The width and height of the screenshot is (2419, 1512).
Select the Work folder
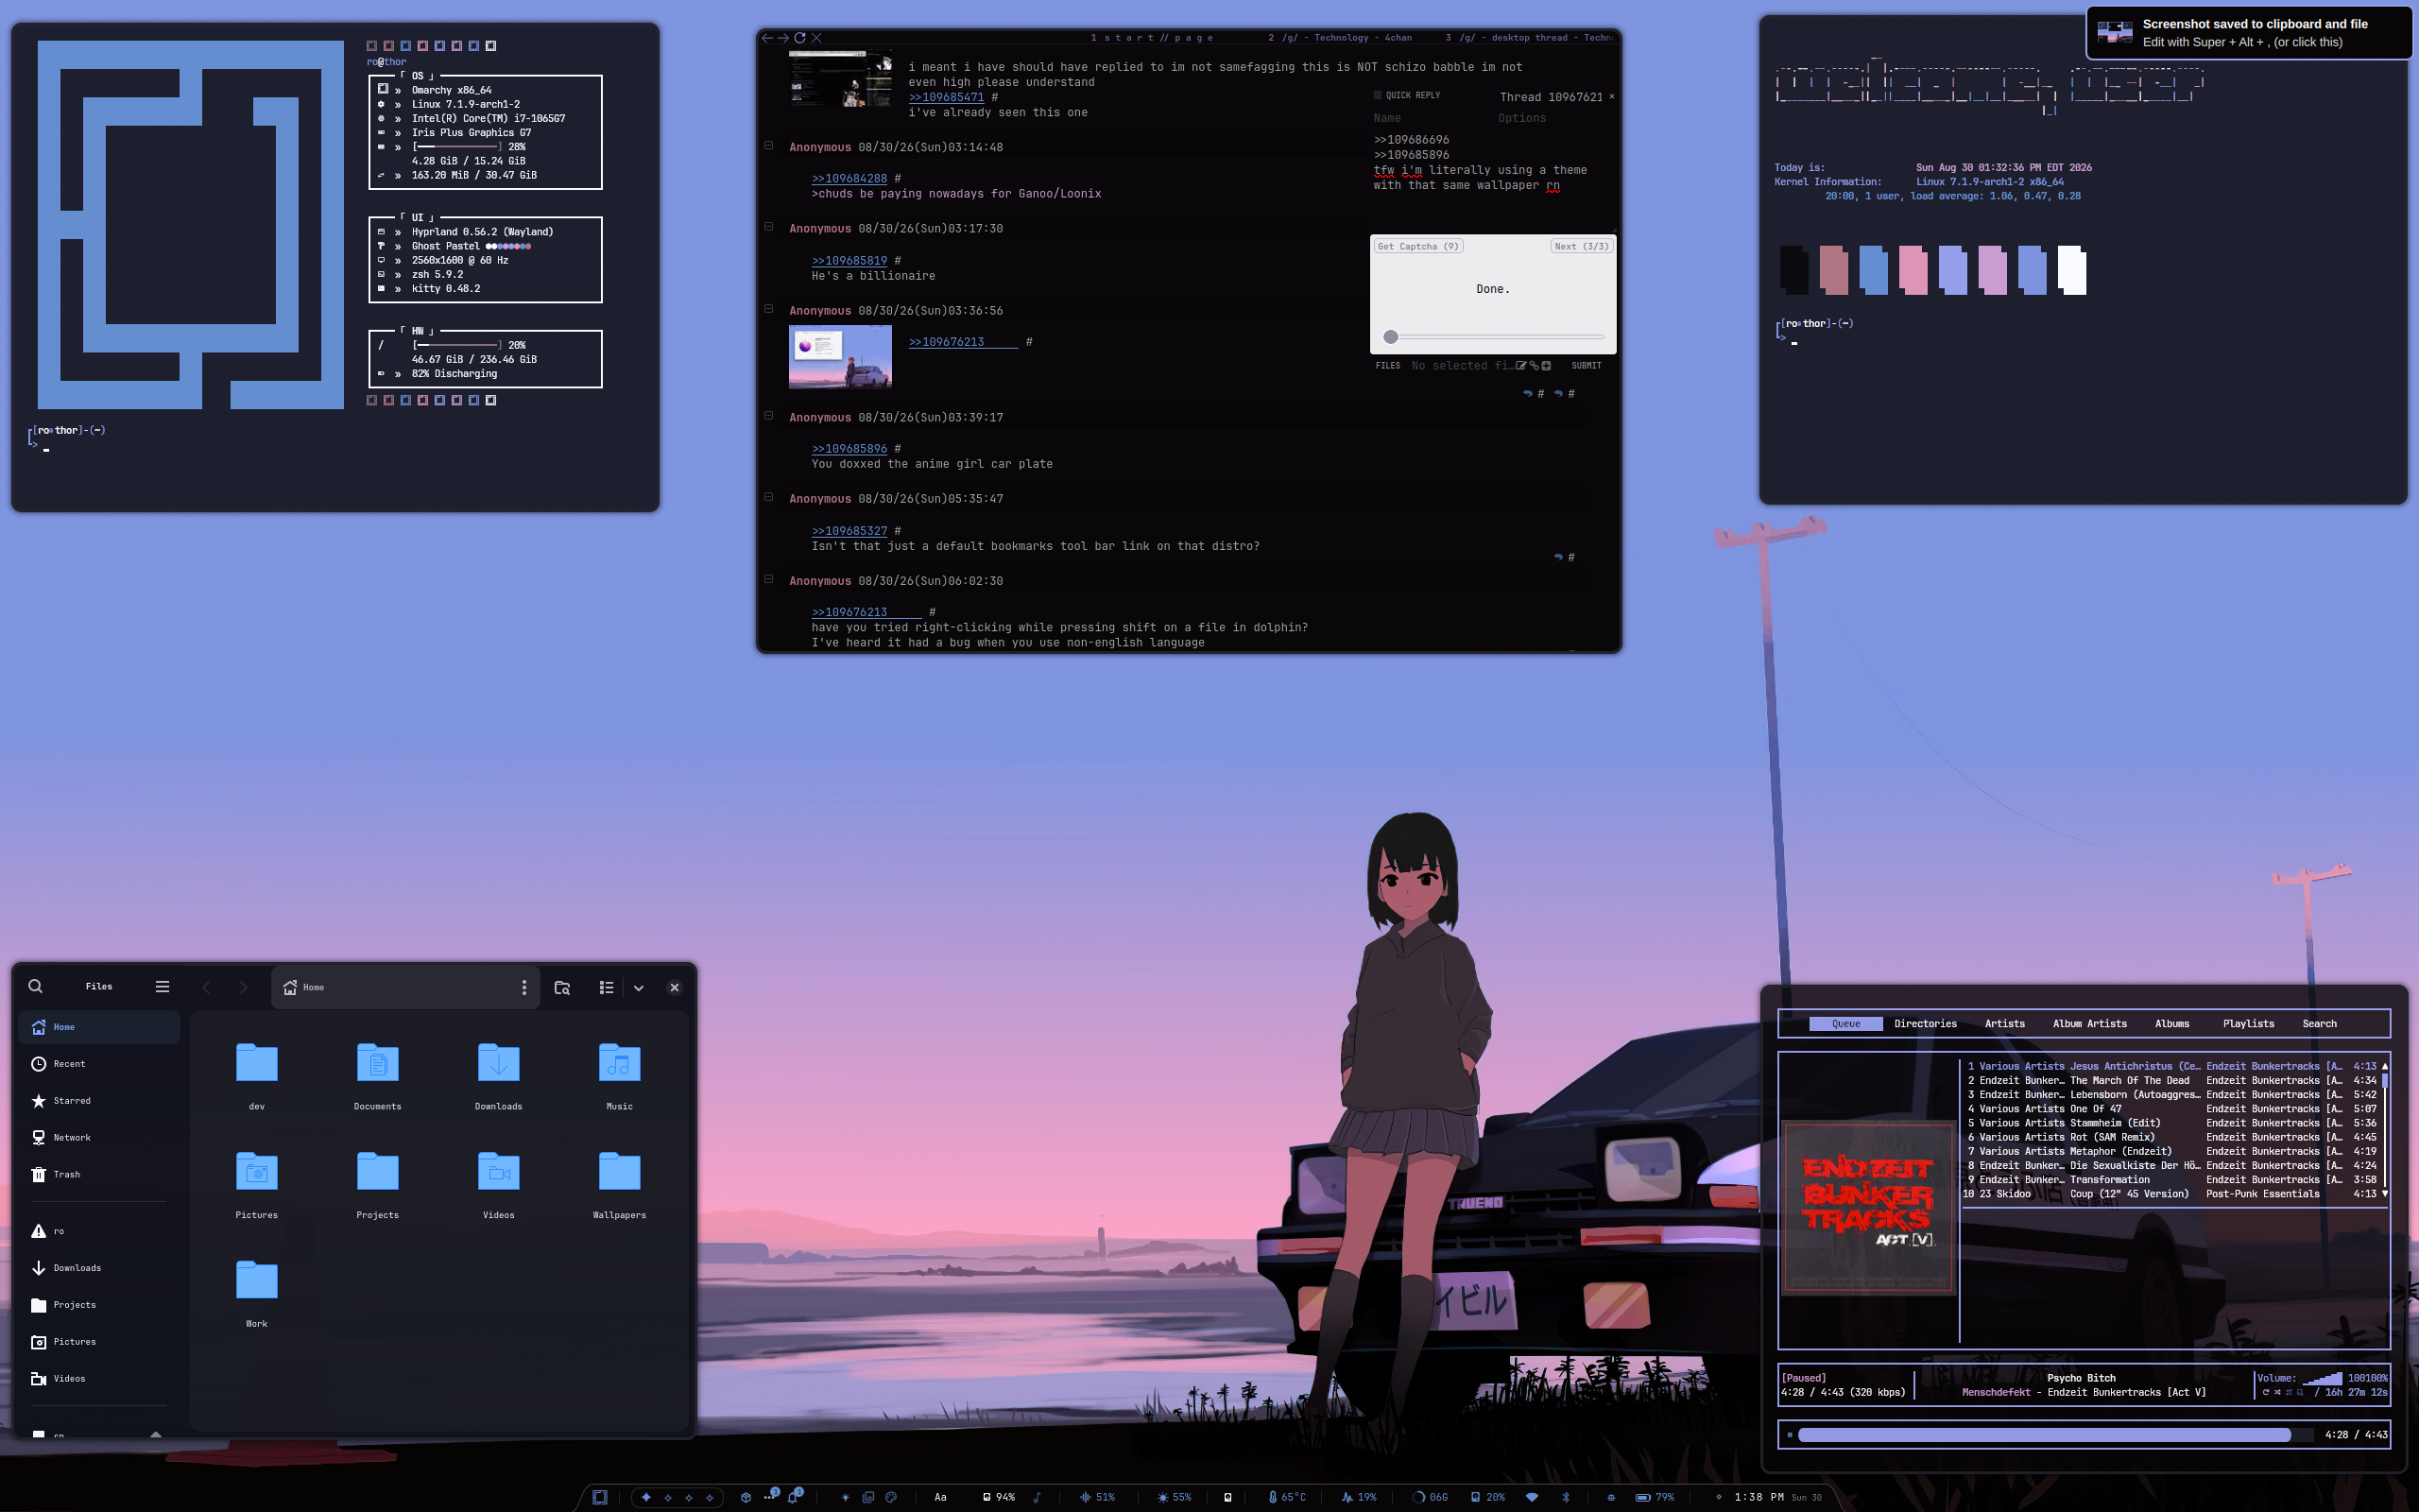coord(257,1293)
